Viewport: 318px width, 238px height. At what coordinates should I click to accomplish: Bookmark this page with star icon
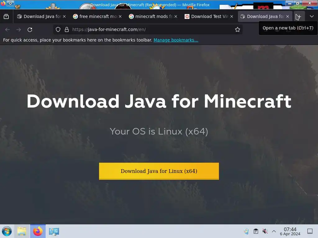[238, 29]
